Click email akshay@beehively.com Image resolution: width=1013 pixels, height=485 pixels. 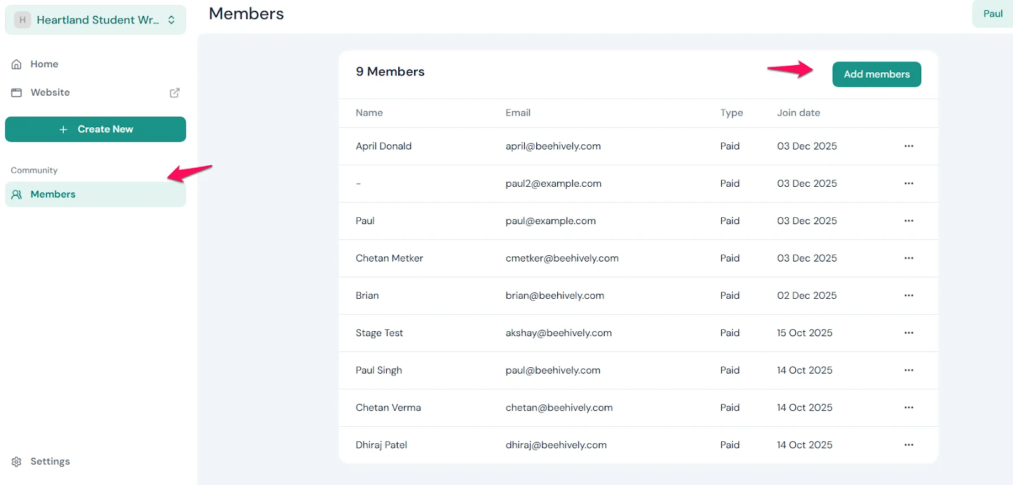point(558,333)
